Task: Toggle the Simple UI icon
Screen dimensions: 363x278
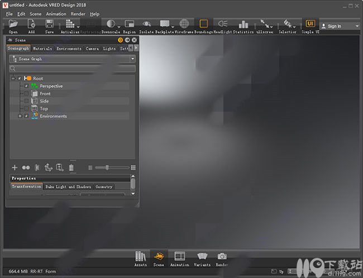Action: [x=310, y=23]
